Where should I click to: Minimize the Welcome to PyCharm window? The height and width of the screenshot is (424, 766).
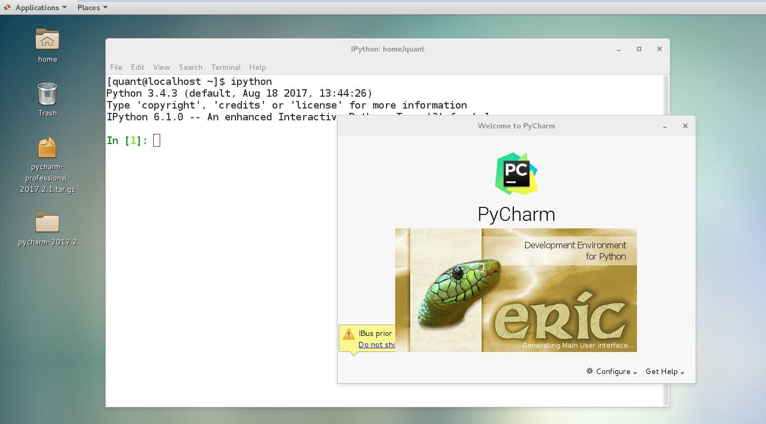[x=665, y=126]
